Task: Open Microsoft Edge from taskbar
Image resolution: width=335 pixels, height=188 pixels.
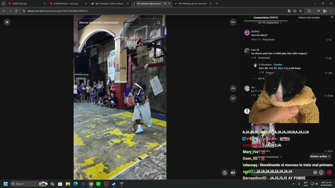Action: [75, 184]
